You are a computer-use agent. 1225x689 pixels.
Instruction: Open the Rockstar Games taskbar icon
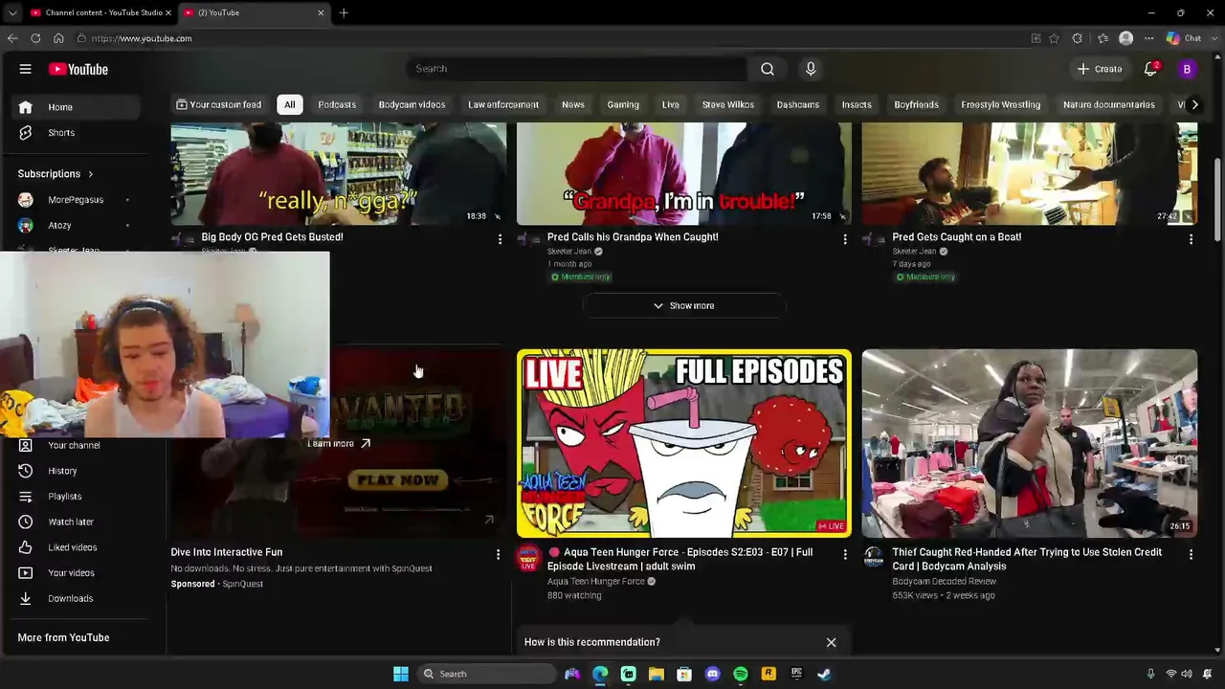[x=768, y=674]
